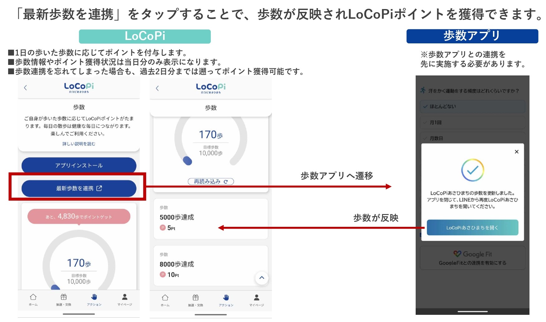Viewport: 546px width, 322px height.
Task: Click the running person icon beside the question
Action: pyautogui.click(x=423, y=90)
